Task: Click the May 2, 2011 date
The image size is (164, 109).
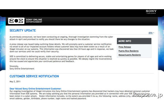Action: 15,82
